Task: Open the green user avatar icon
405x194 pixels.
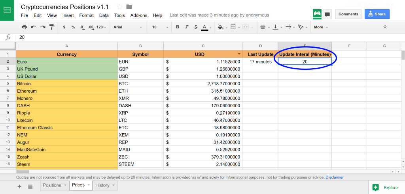Action: pyautogui.click(x=317, y=14)
